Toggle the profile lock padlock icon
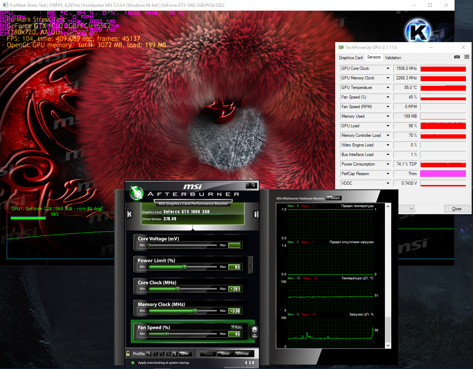This screenshot has width=473, height=369. [128, 353]
